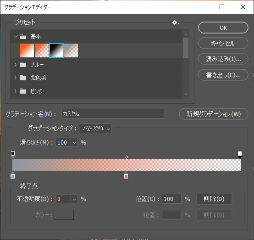Expand the ピンク preset folder
Image resolution: width=254 pixels, height=240 pixels.
pyautogui.click(x=16, y=91)
